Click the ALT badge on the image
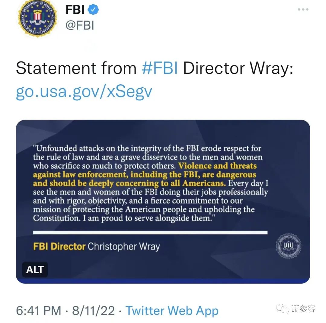 click(x=35, y=270)
